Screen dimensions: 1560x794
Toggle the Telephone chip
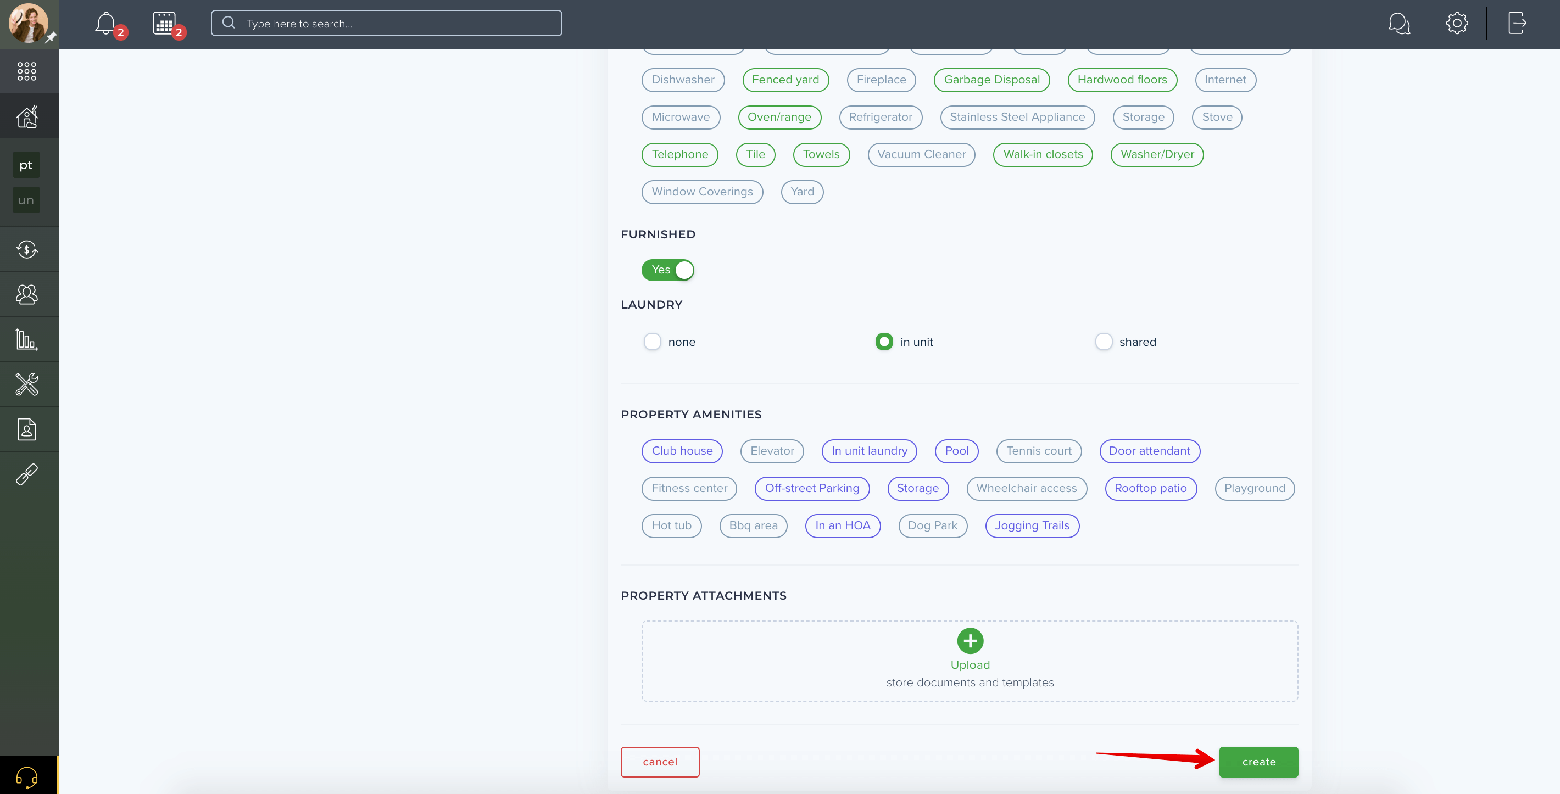coord(679,154)
